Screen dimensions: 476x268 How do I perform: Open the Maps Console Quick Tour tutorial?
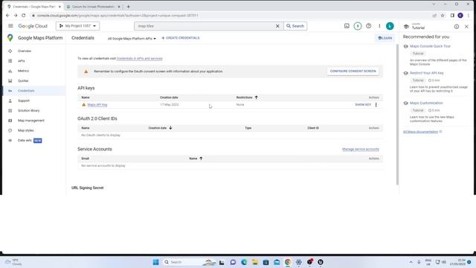click(430, 46)
